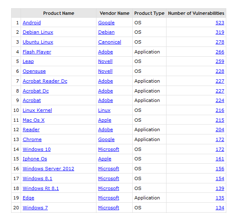Open the Ubuntu Linux product link
The width and height of the screenshot is (237, 213).
pos(38,42)
